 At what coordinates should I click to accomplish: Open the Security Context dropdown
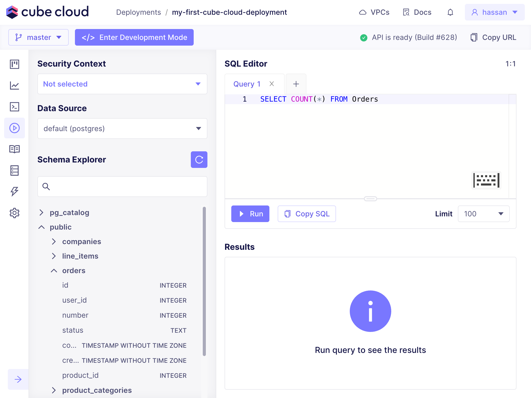pyautogui.click(x=122, y=84)
